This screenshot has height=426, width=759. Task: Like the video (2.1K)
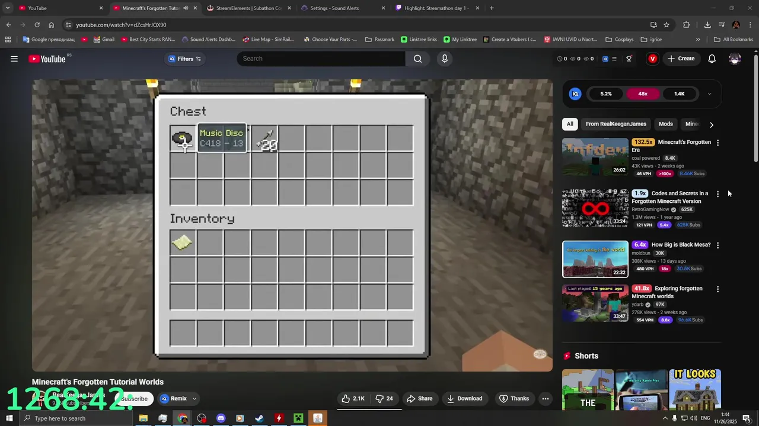point(353,399)
